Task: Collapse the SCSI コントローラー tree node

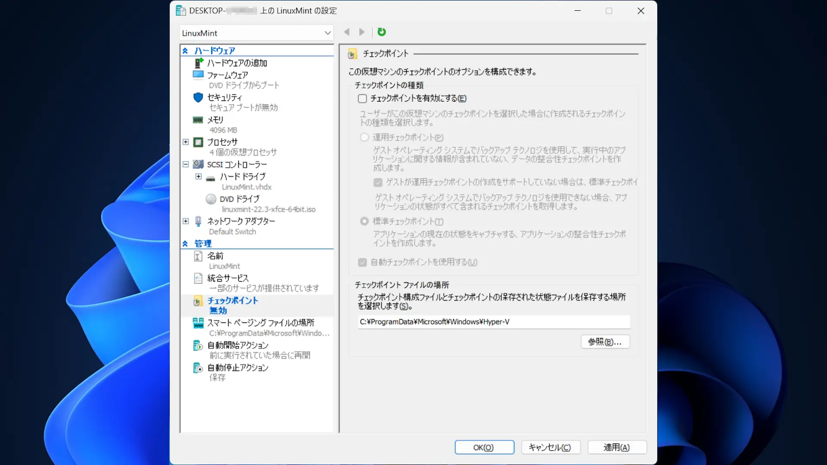Action: (x=186, y=164)
